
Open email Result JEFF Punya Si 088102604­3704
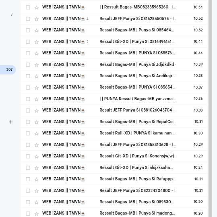point(114,110)
